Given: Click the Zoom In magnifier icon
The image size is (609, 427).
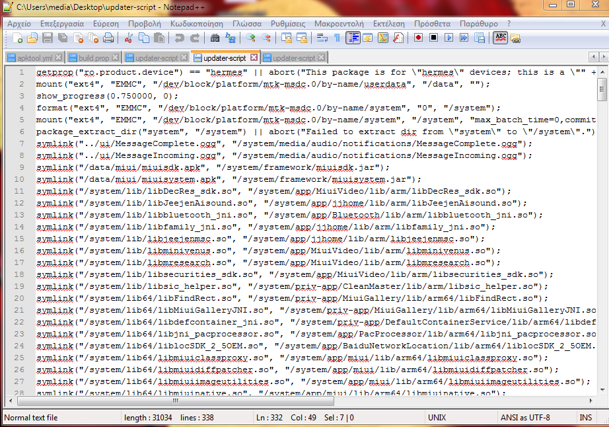Looking at the screenshot, I should coord(252,38).
